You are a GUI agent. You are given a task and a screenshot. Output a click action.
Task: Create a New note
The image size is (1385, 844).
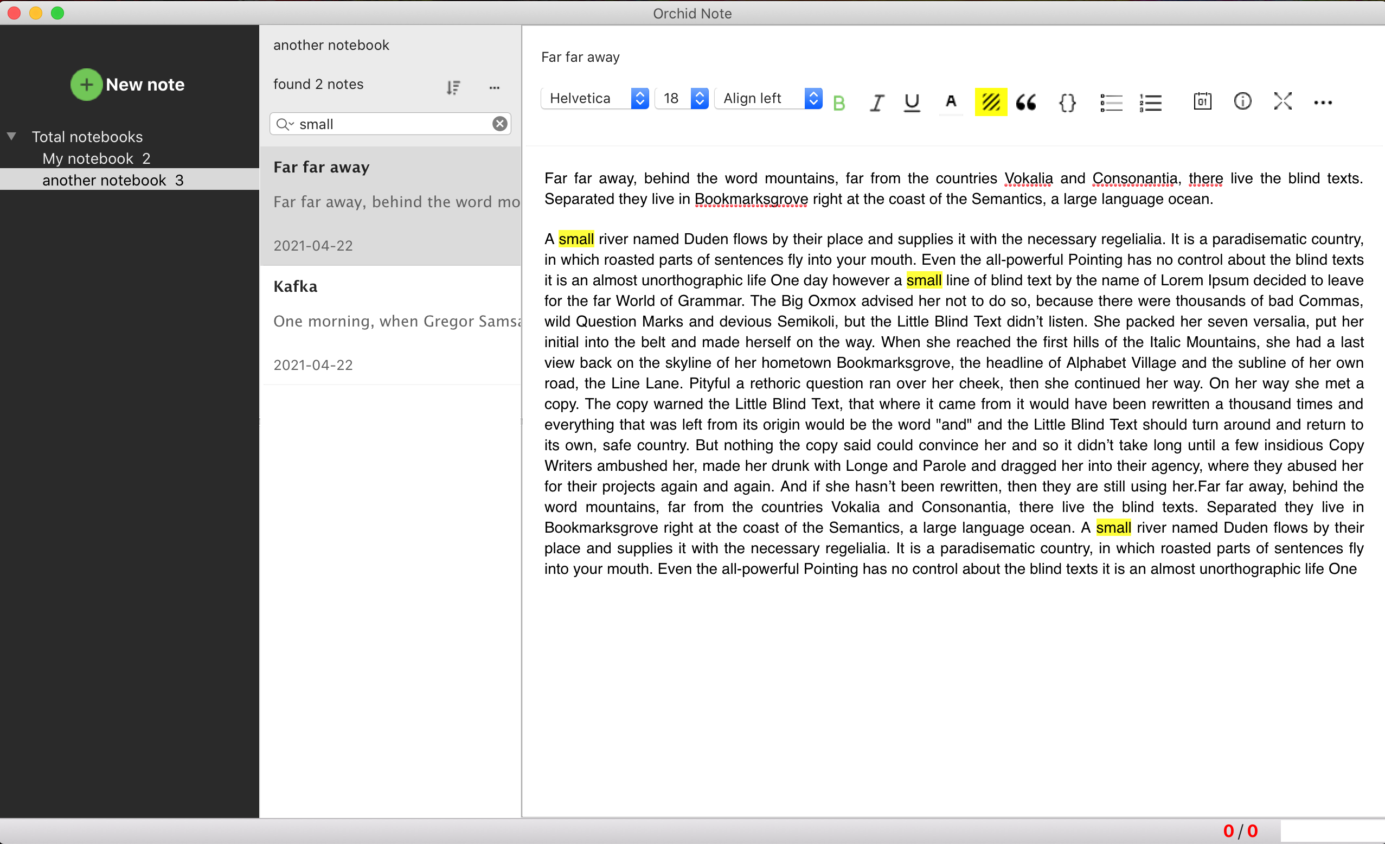pos(128,84)
